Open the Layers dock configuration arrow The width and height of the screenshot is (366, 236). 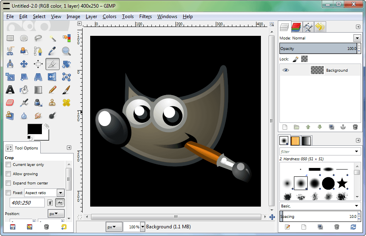pyautogui.click(x=358, y=27)
